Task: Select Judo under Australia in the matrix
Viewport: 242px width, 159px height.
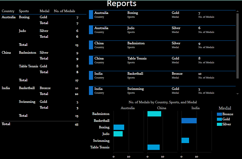Action: 22,31
